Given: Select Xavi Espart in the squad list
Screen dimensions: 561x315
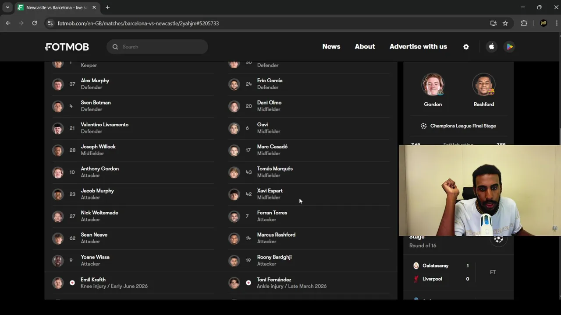Looking at the screenshot, I should click(309, 194).
